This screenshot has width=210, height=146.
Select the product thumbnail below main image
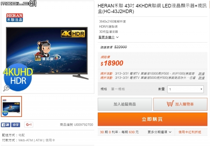pos(11,106)
